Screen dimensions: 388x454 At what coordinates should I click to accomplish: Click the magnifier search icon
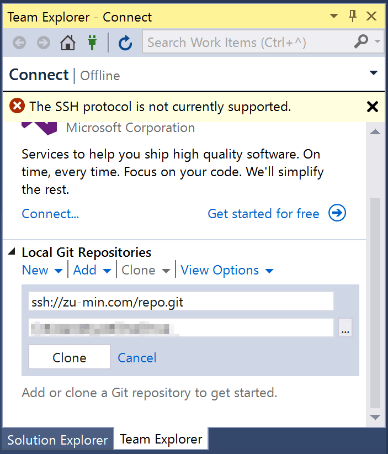(x=361, y=41)
